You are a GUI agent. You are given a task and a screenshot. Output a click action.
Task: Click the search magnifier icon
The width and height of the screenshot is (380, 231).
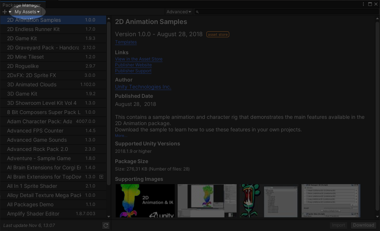(198, 12)
